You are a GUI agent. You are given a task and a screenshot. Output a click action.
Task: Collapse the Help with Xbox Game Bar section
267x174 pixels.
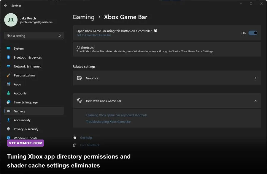[x=256, y=101]
